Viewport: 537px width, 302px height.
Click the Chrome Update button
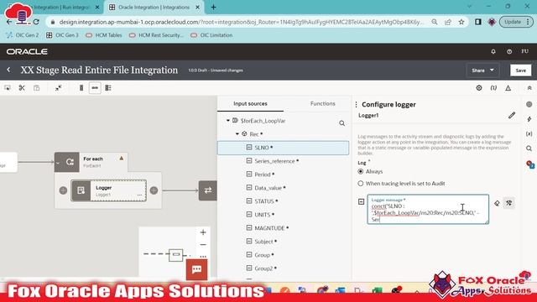515,22
